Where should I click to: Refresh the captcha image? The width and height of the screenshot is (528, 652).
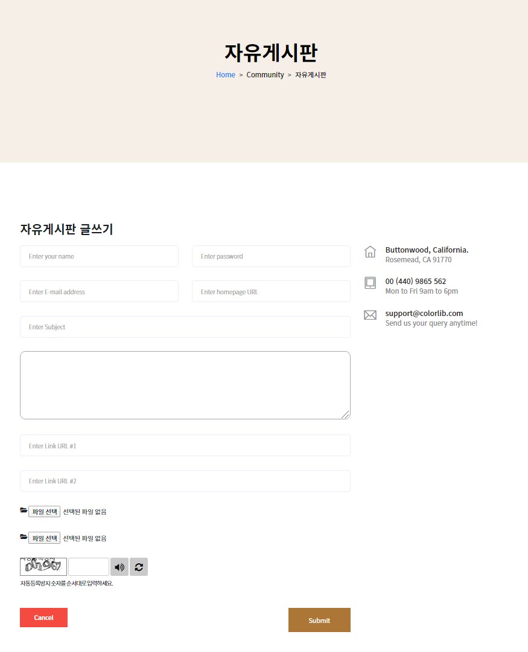click(x=139, y=567)
